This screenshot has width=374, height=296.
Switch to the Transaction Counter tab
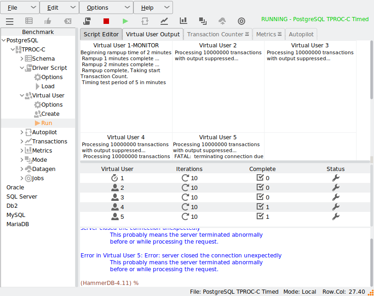point(218,34)
